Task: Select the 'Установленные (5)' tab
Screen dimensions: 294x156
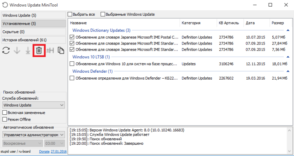Action: [33, 23]
